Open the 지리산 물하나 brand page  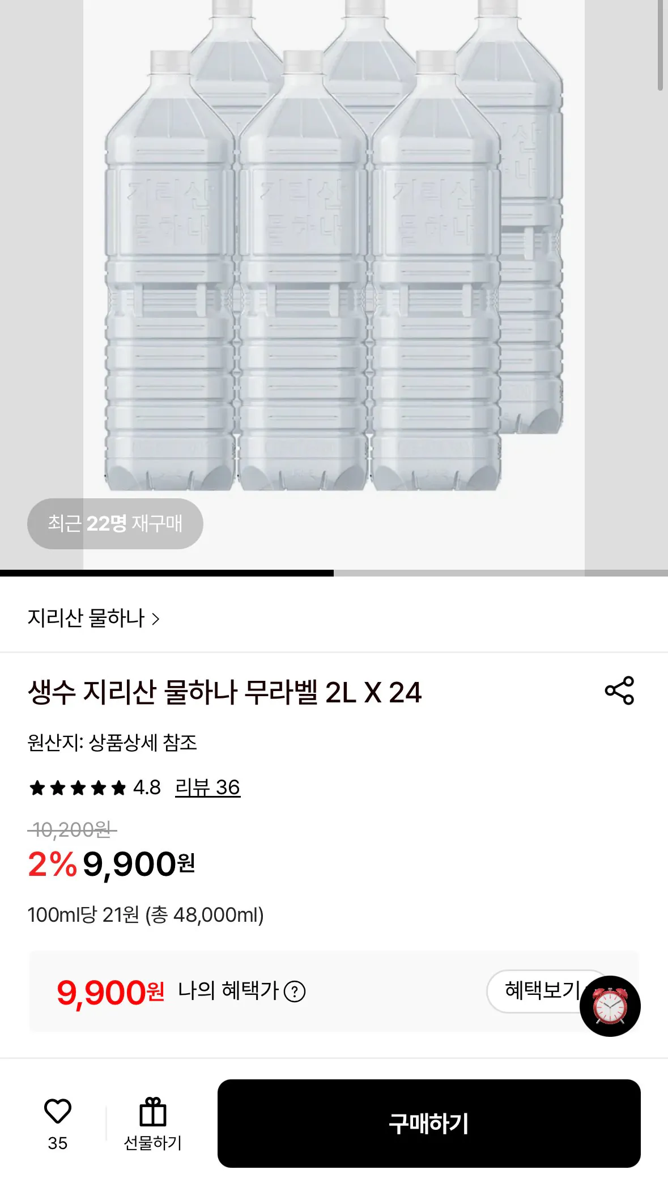tap(86, 618)
